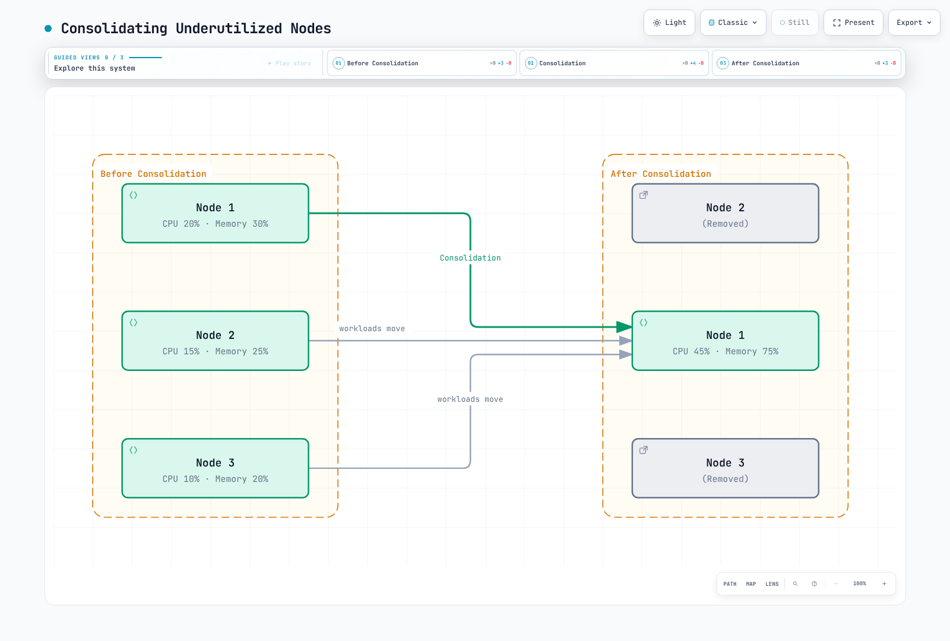Image resolution: width=950 pixels, height=641 pixels.
Task: Click 'After Consolidation' group label
Action: click(661, 174)
